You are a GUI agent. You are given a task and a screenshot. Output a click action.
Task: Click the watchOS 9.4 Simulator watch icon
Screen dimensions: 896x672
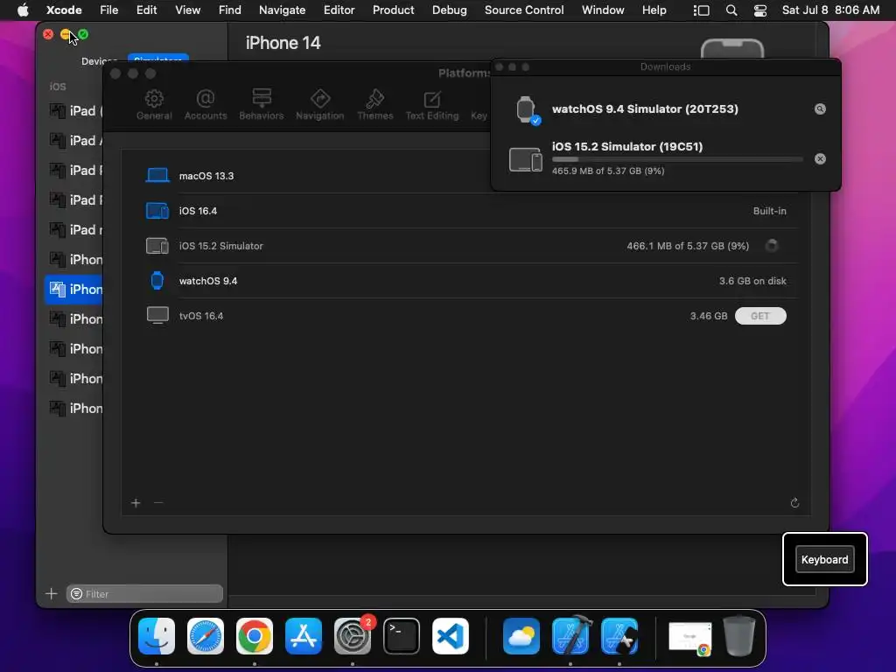tap(526, 109)
